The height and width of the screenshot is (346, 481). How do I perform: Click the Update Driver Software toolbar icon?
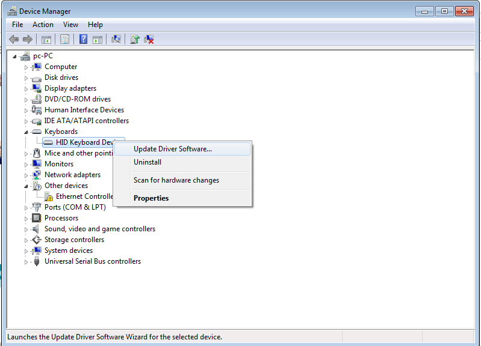click(135, 39)
